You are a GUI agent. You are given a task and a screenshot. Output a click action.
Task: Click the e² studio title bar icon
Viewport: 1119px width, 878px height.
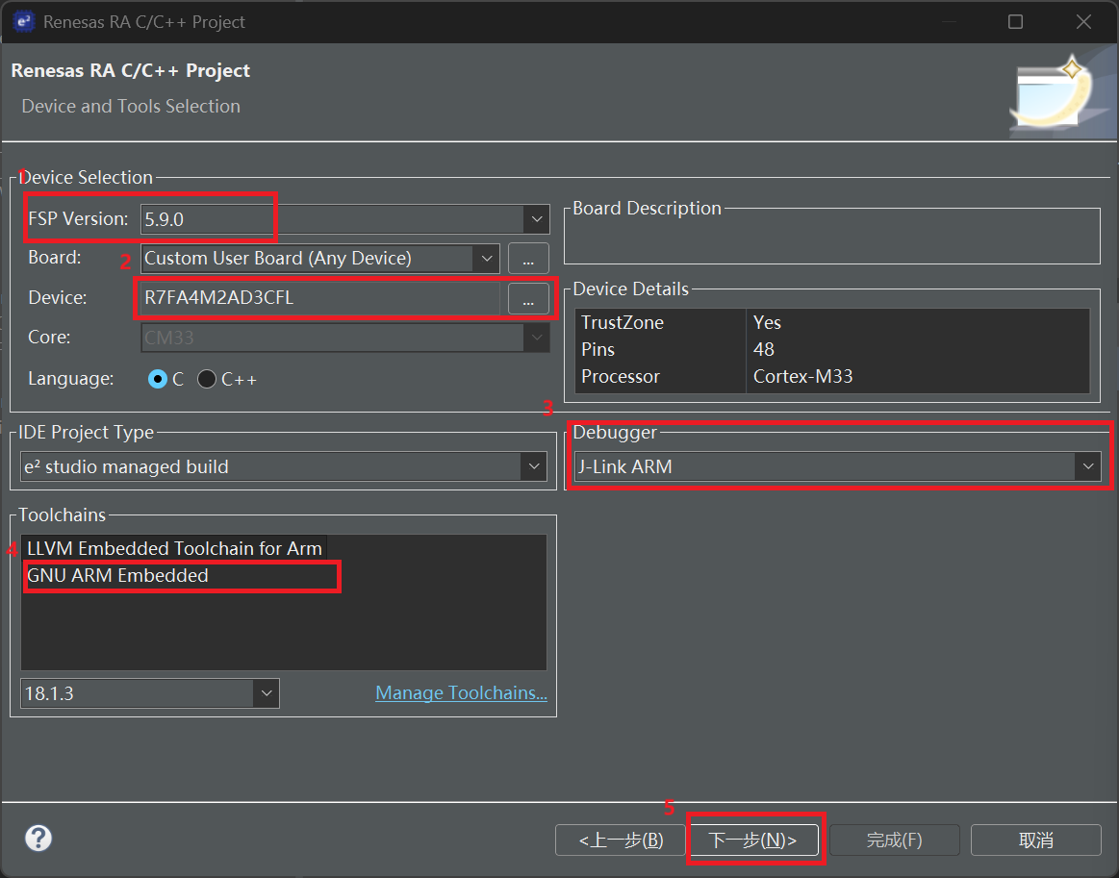23,21
